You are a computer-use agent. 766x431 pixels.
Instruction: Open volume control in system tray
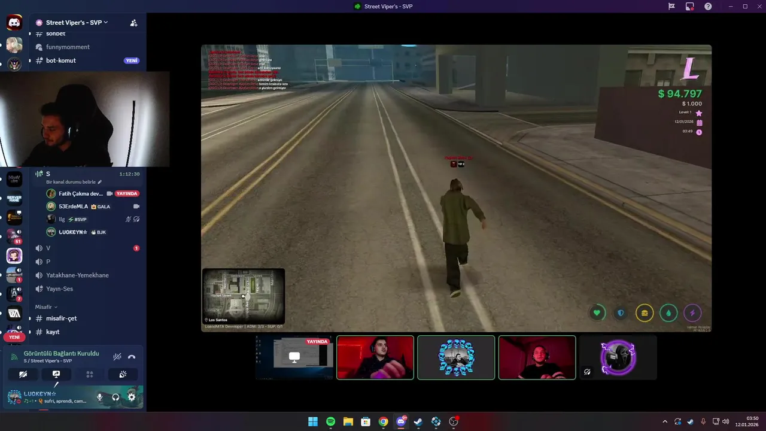click(x=725, y=421)
